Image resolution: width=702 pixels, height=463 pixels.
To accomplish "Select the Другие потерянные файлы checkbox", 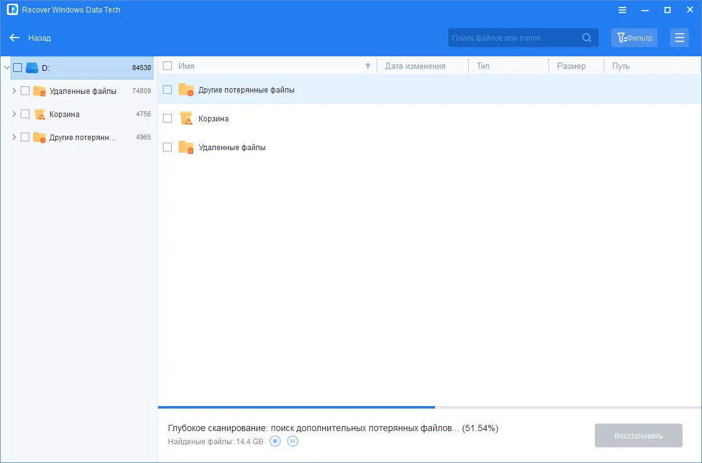I will [x=167, y=89].
